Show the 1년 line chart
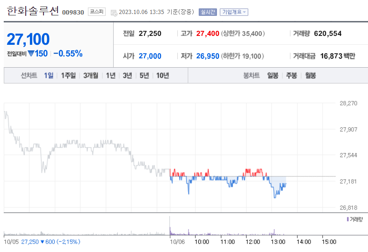Viewport: 368px width, 252px height. [x=110, y=76]
